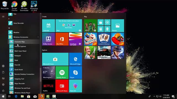Launch Dolby Access tile
177x99 pixels.
click(49, 39)
